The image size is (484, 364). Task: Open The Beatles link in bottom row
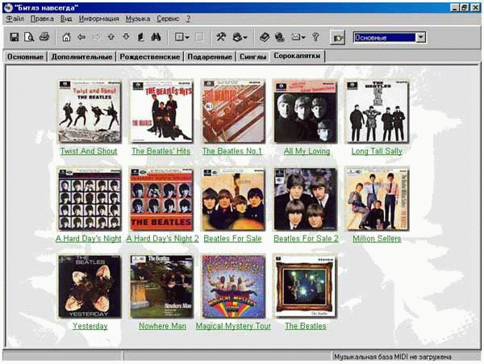305,326
